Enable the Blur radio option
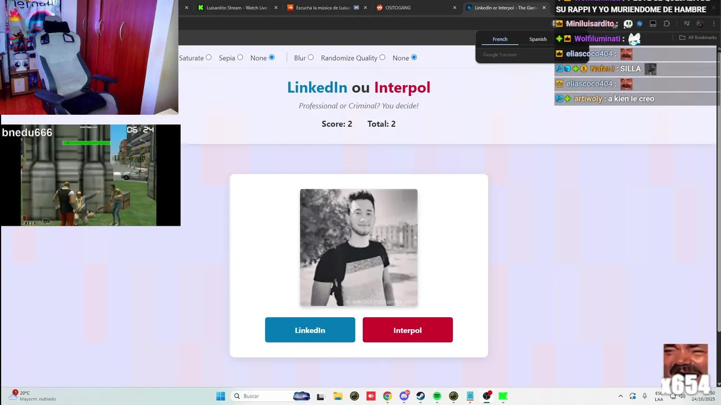This screenshot has height=405, width=721. coord(310,57)
